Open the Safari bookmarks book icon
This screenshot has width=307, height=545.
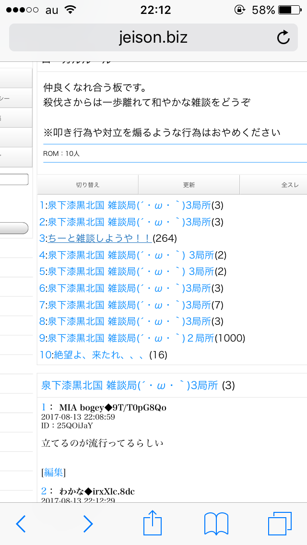pos(216,523)
